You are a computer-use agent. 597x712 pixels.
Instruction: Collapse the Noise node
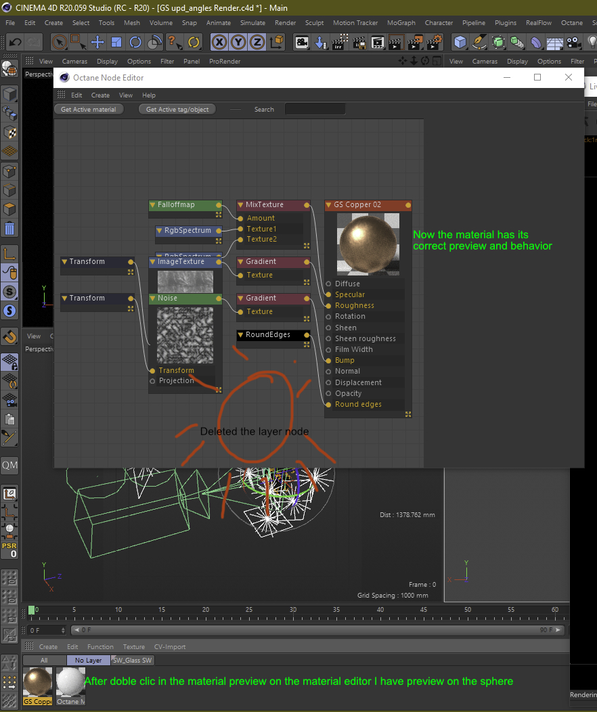[x=153, y=298]
